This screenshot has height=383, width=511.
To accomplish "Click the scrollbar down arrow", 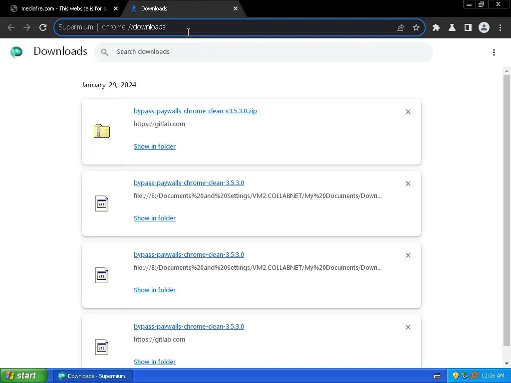I will pyautogui.click(x=507, y=364).
